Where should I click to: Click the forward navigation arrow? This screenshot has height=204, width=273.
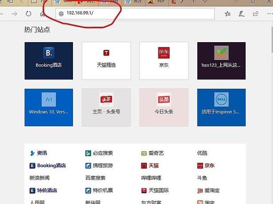click(x=15, y=14)
